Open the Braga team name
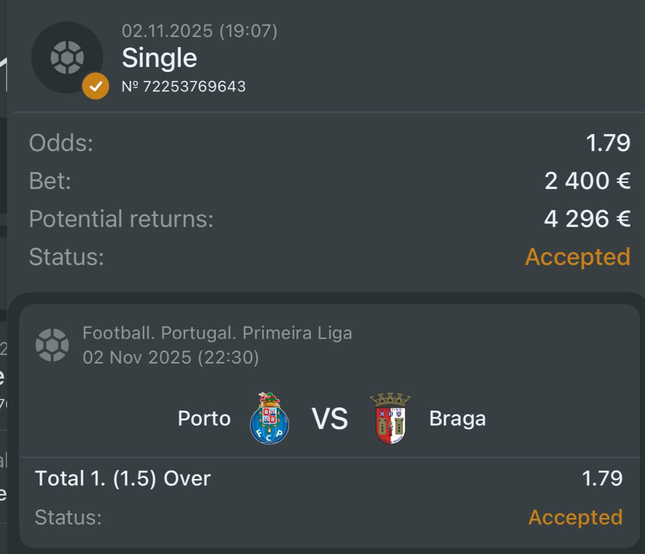Viewport: 645px width, 554px height. (x=458, y=419)
